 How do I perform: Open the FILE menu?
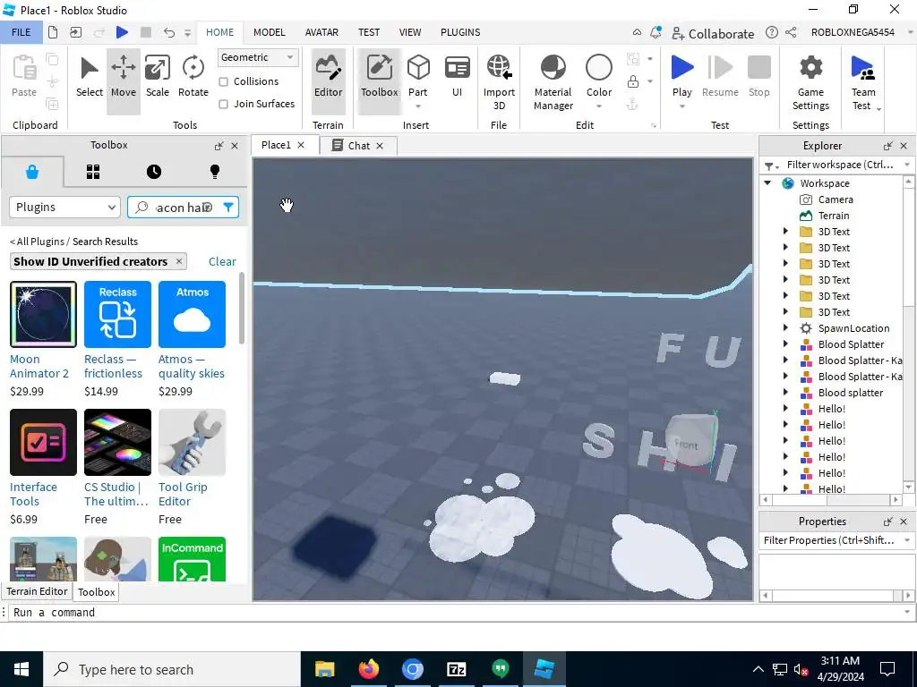pyautogui.click(x=21, y=32)
